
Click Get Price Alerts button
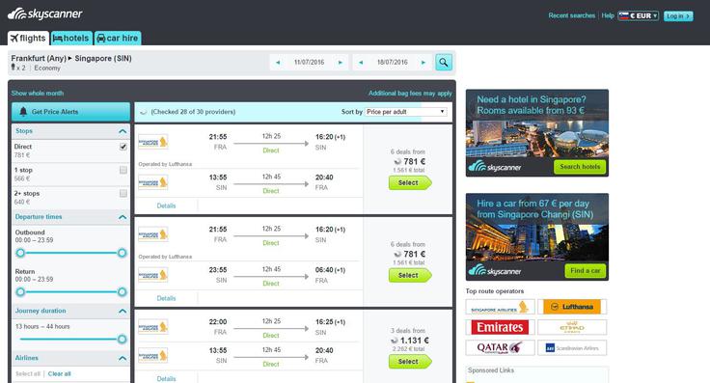(70, 112)
